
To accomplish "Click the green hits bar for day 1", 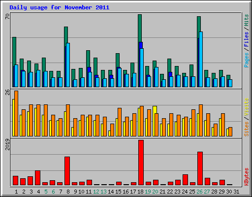I will (14, 51).
